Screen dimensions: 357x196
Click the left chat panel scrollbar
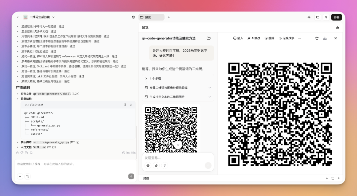tap(136, 142)
